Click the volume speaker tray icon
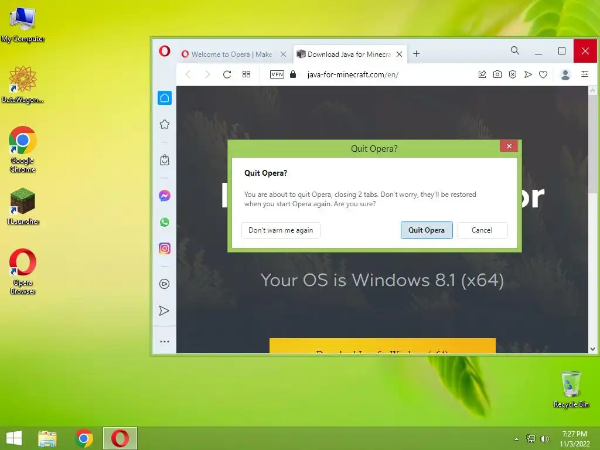 point(544,438)
